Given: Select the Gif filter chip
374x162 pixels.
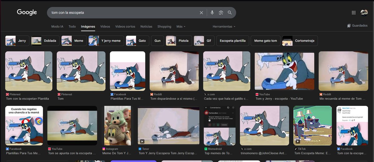Looking at the screenshot, I should (204, 41).
